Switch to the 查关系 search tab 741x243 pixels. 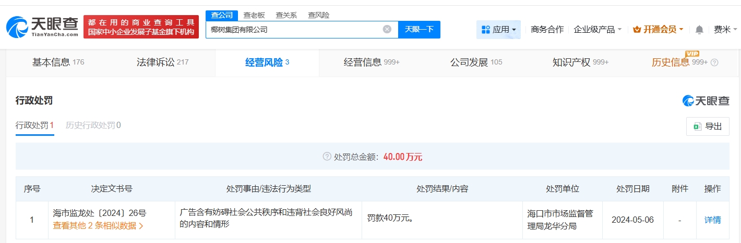(286, 15)
